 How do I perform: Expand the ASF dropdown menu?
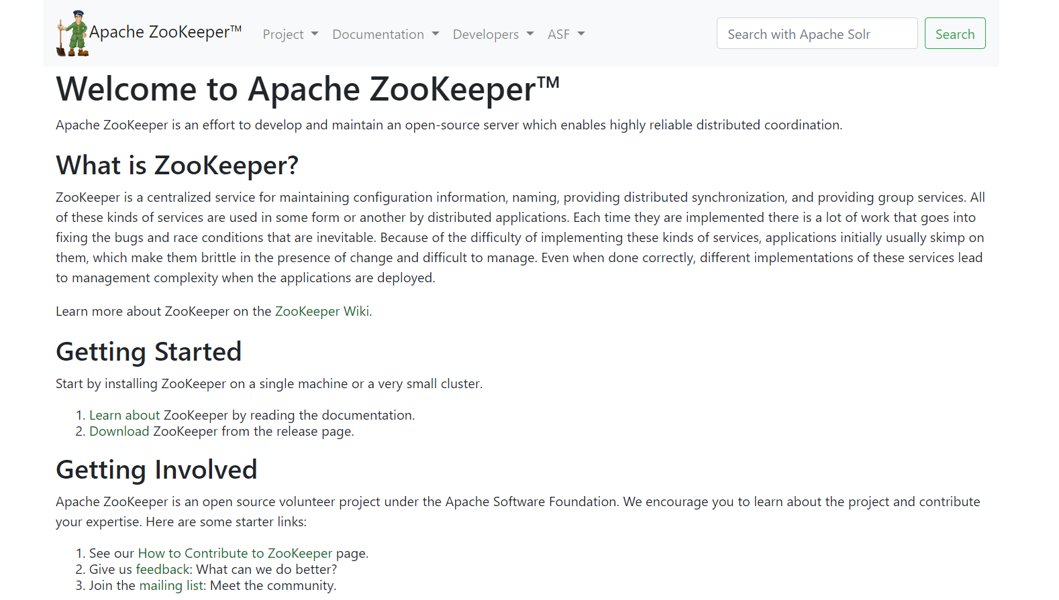click(x=566, y=34)
